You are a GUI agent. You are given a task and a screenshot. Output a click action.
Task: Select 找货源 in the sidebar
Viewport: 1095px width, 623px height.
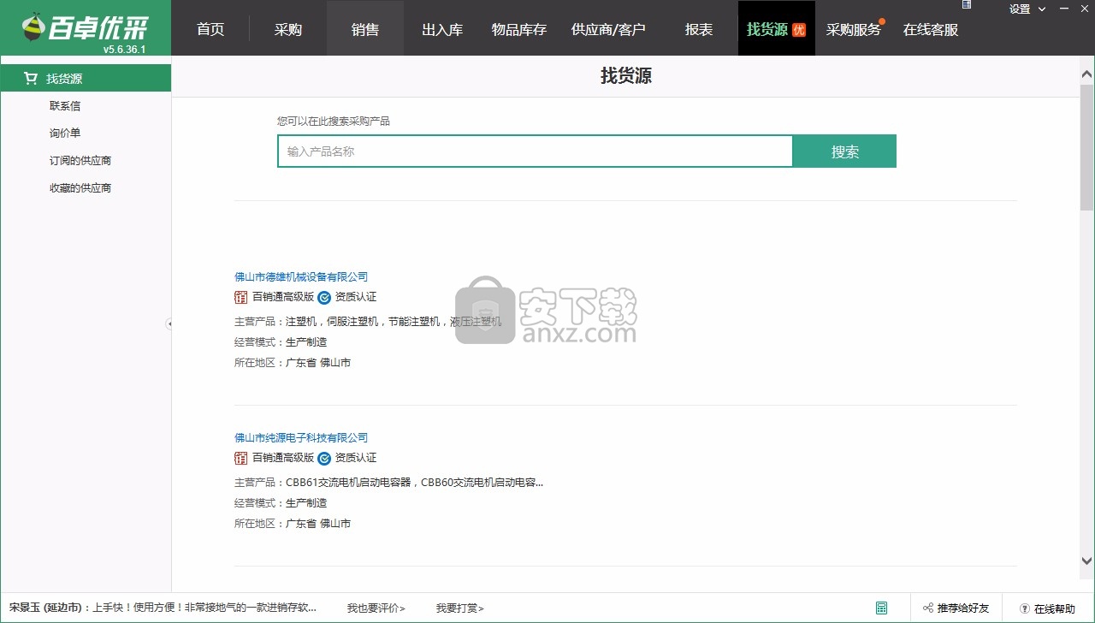pyautogui.click(x=86, y=79)
